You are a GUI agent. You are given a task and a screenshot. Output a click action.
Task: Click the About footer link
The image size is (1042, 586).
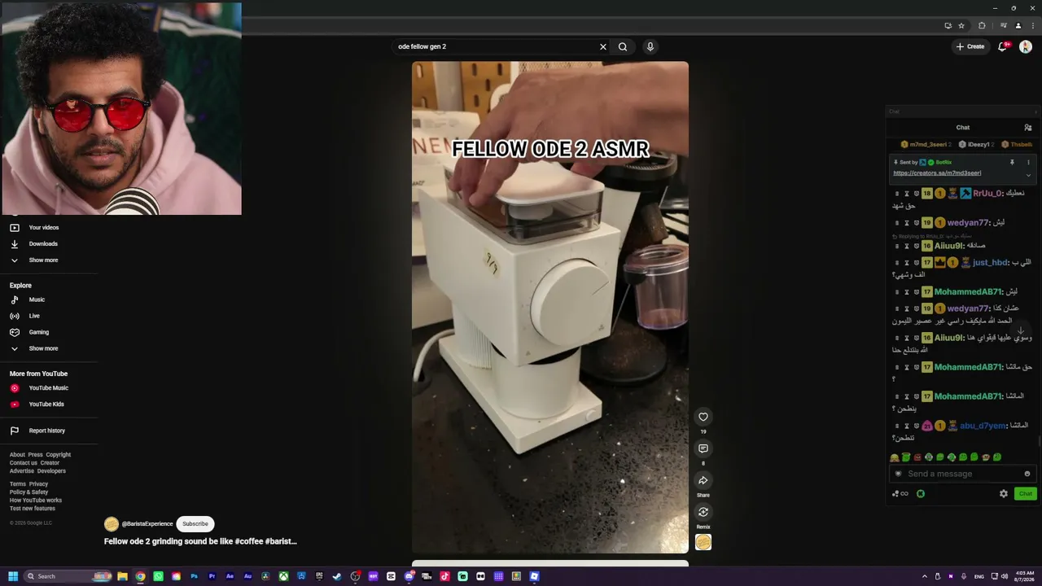click(x=17, y=455)
